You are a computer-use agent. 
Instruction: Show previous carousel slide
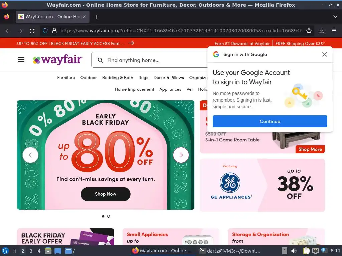30,155
